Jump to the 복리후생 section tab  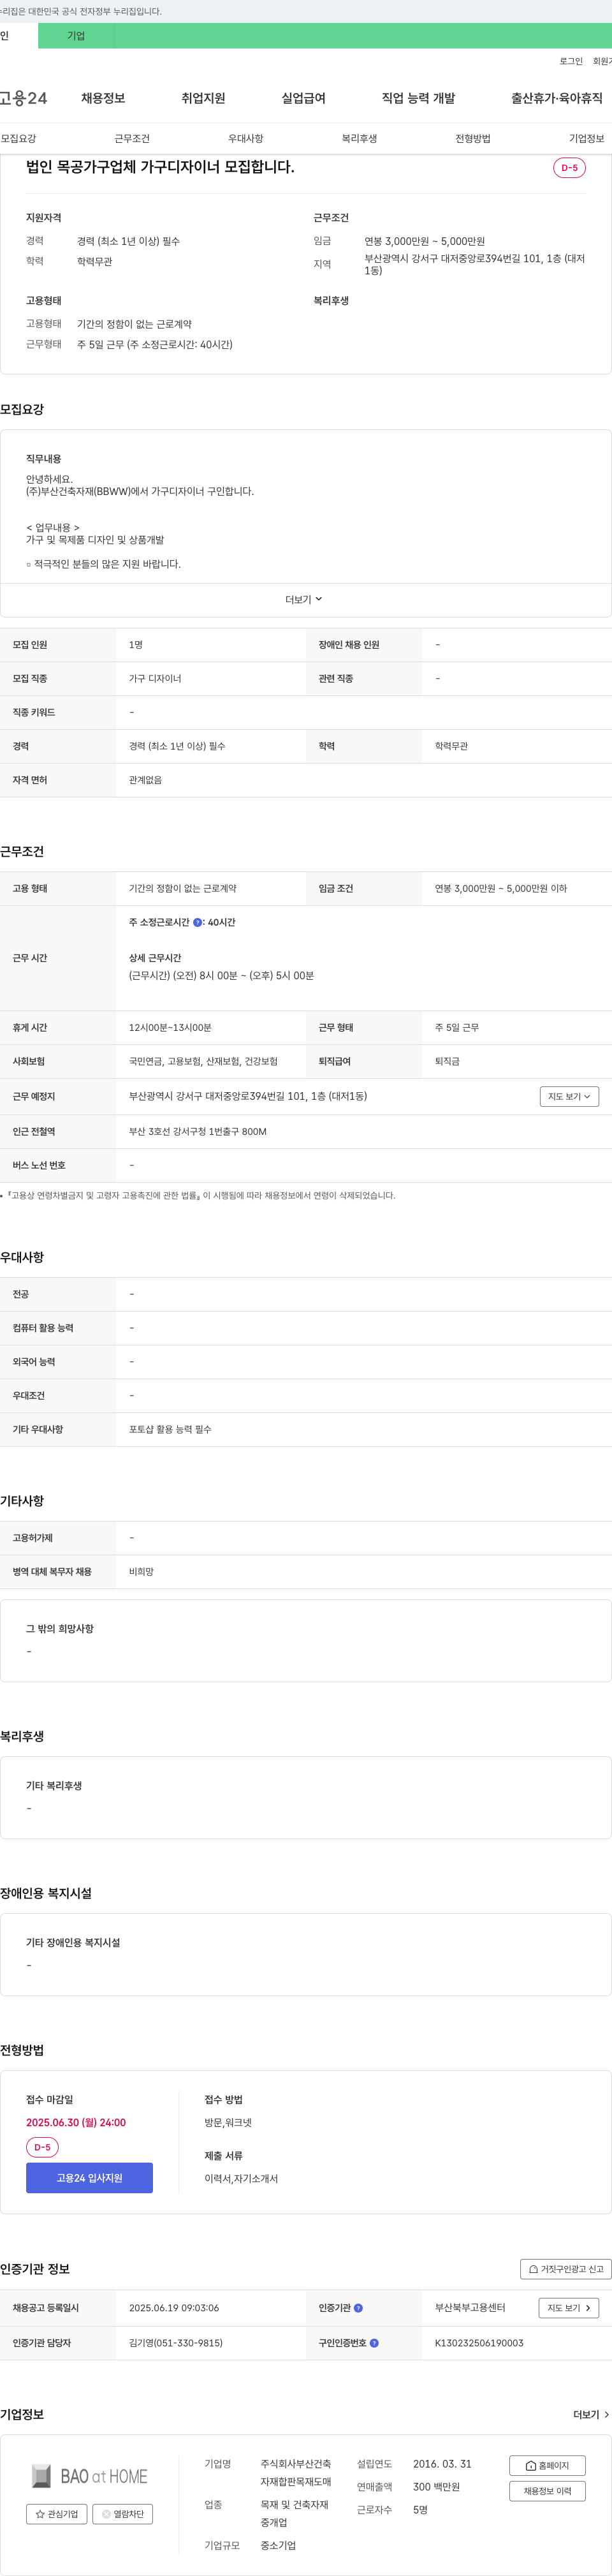tap(359, 139)
